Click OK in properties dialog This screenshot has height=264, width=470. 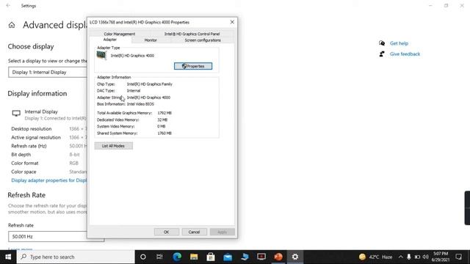coord(167,232)
